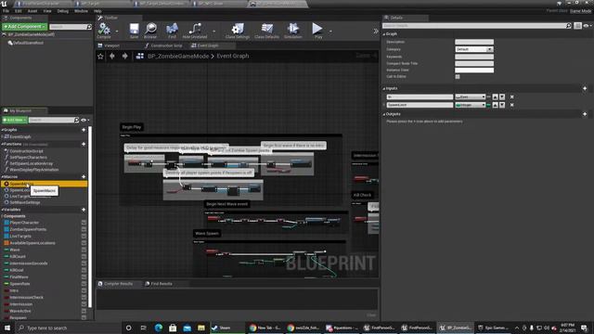Open the Integer type dropdown for SpawnLoop

471,105
